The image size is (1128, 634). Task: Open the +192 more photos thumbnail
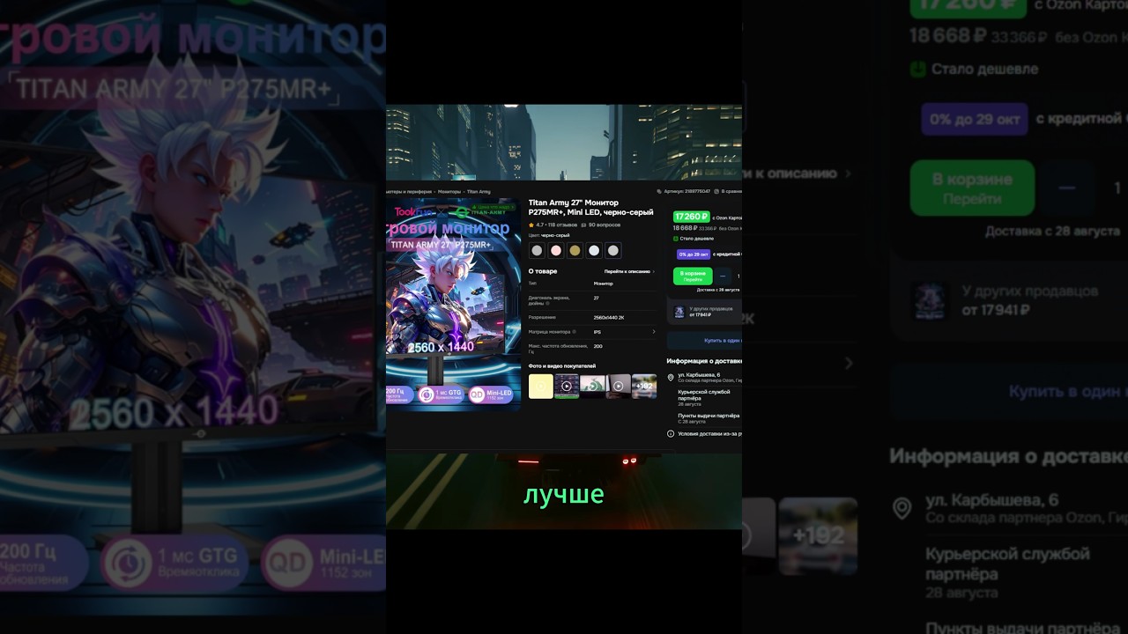tap(644, 386)
